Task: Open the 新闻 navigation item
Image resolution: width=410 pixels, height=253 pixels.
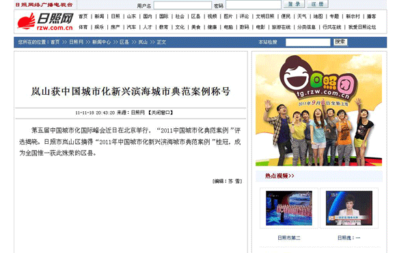Action: 99,16
